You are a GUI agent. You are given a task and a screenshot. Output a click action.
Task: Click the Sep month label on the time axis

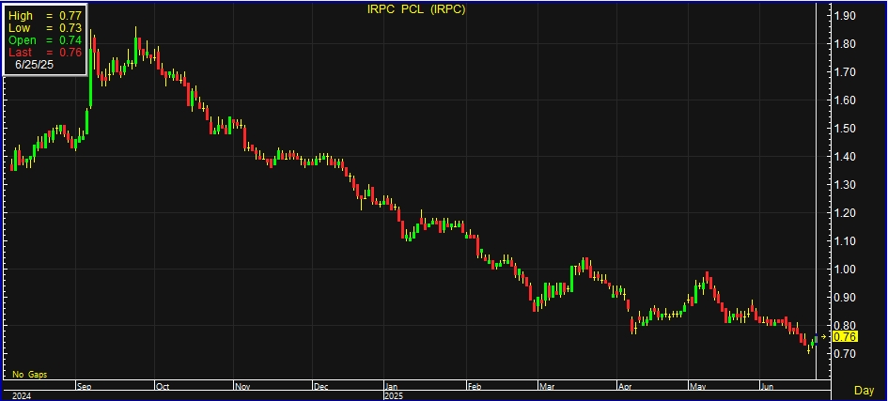(84, 387)
